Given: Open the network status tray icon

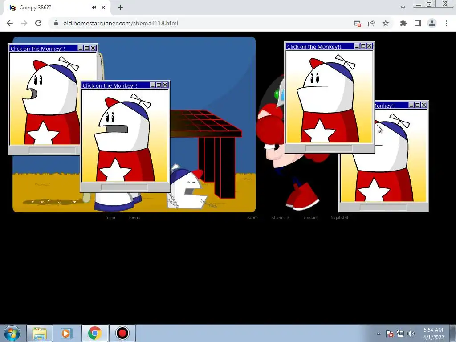Looking at the screenshot, I should (400, 334).
